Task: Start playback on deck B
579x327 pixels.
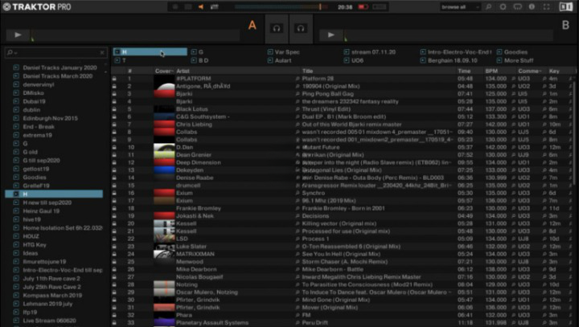Action: [x=331, y=35]
